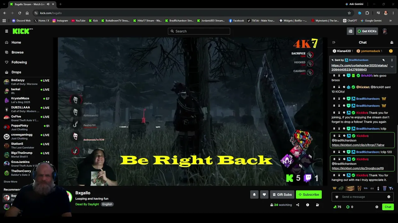
Task: Open the user profile avatar menu
Action: tap(385, 31)
